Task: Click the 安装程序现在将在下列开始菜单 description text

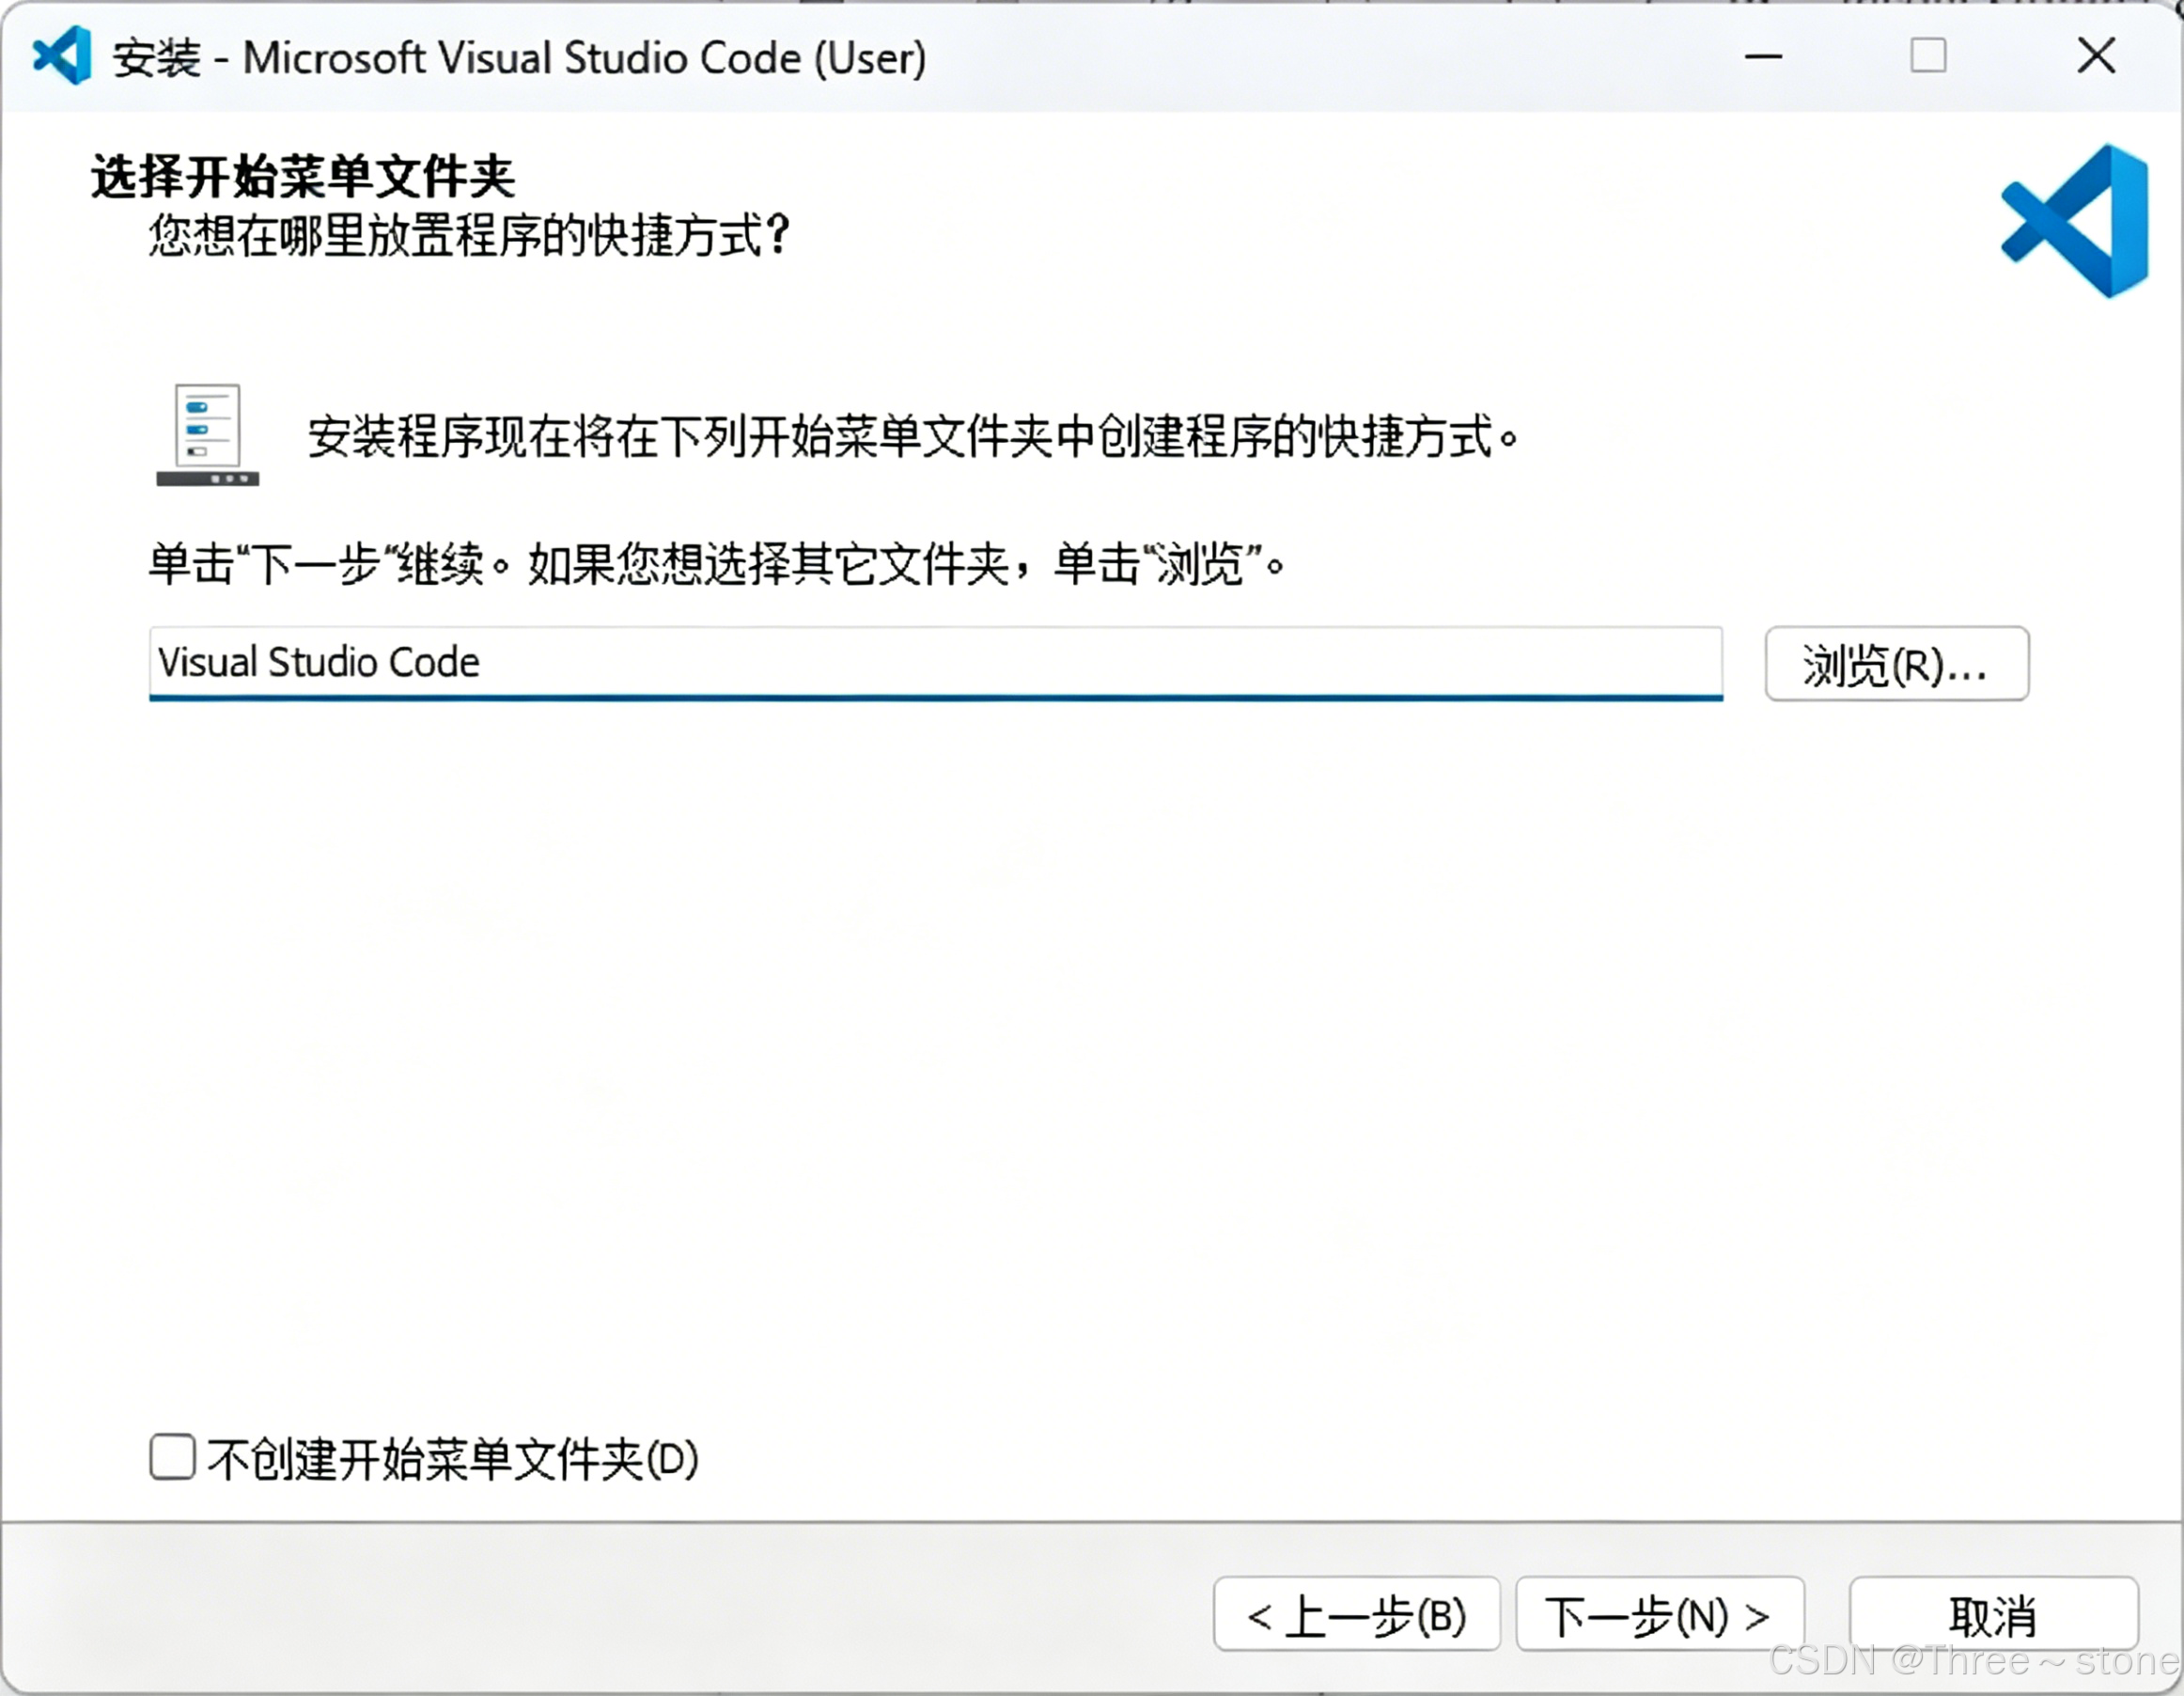Action: click(x=912, y=437)
